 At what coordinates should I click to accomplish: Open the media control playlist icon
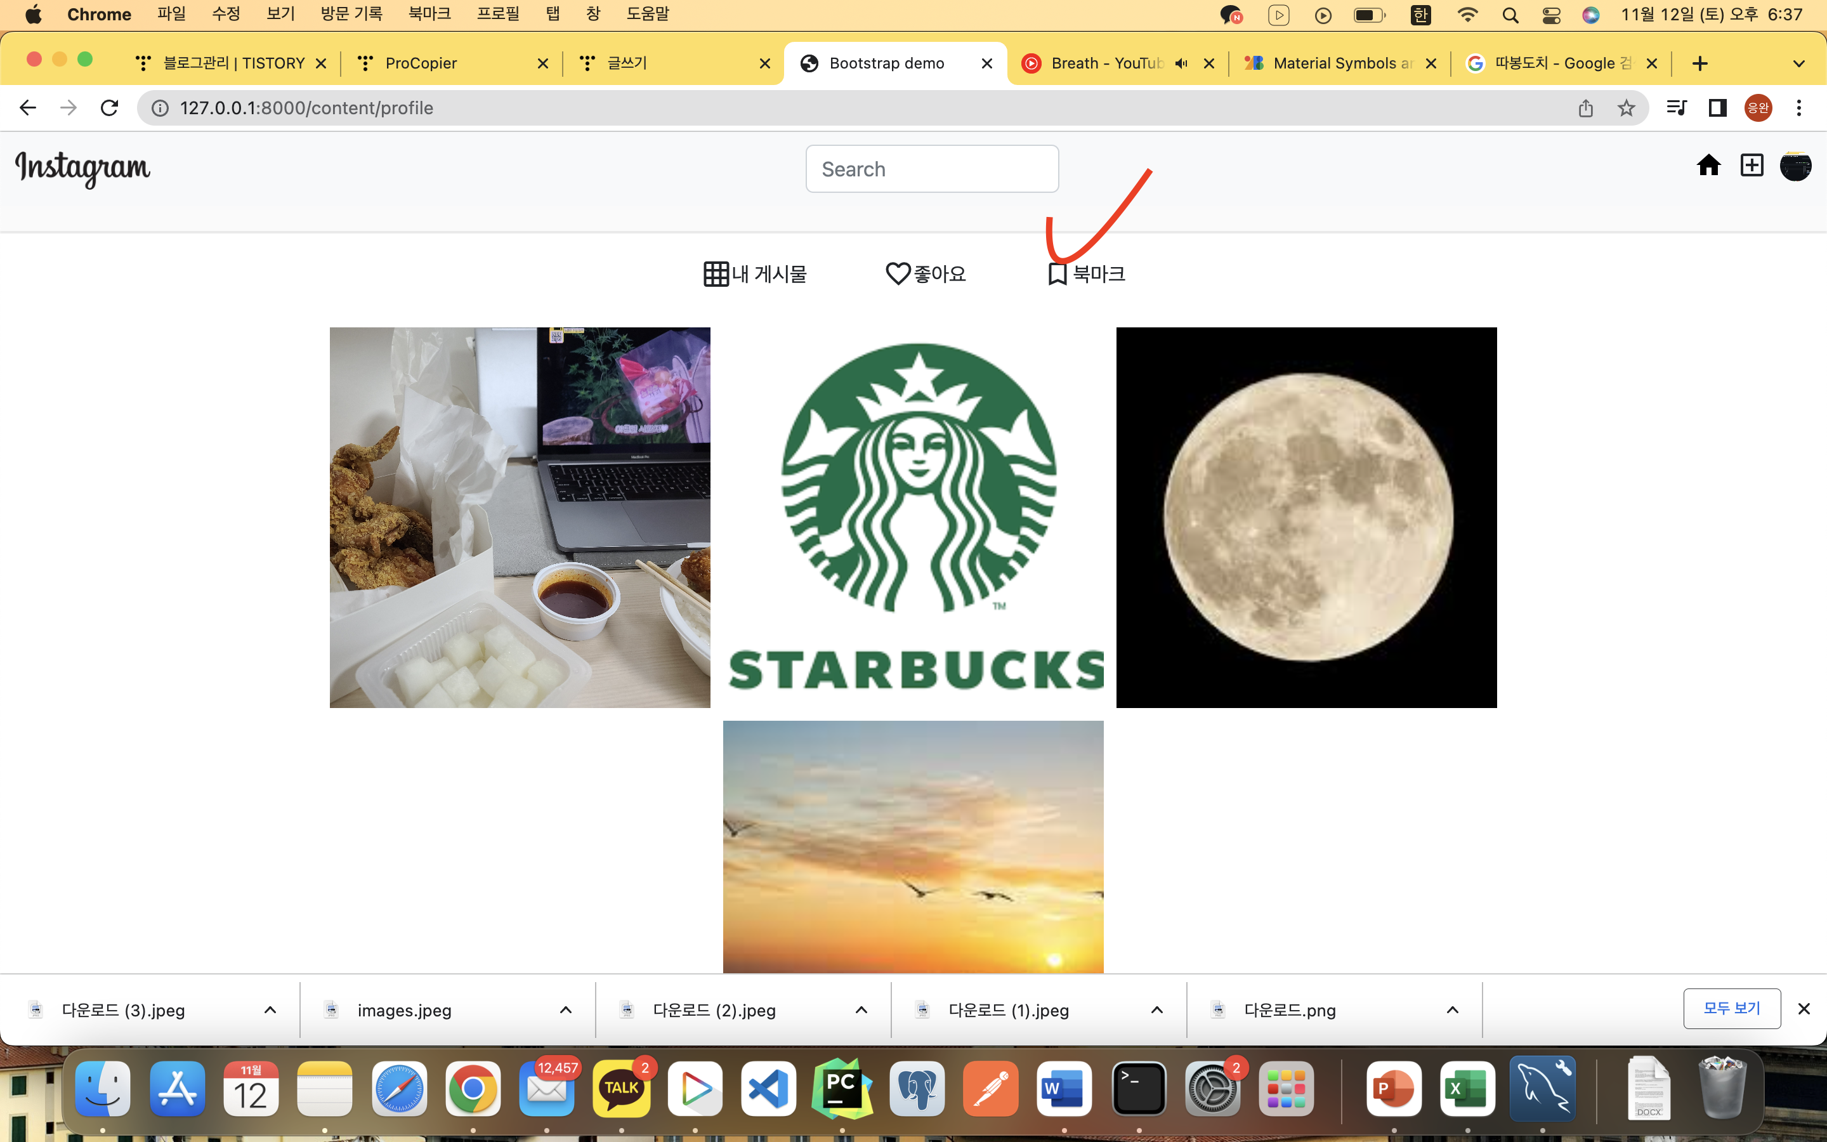click(x=1677, y=108)
